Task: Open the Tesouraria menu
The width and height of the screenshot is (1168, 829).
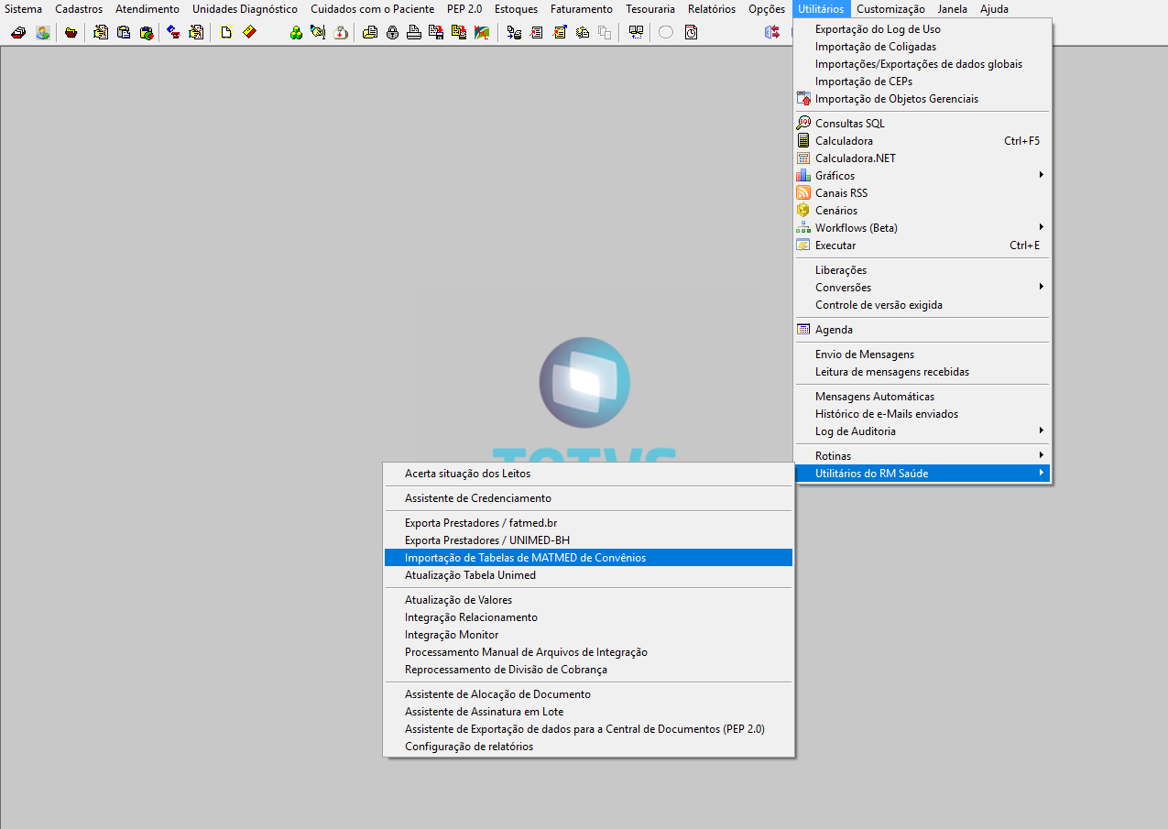Action: click(x=650, y=9)
